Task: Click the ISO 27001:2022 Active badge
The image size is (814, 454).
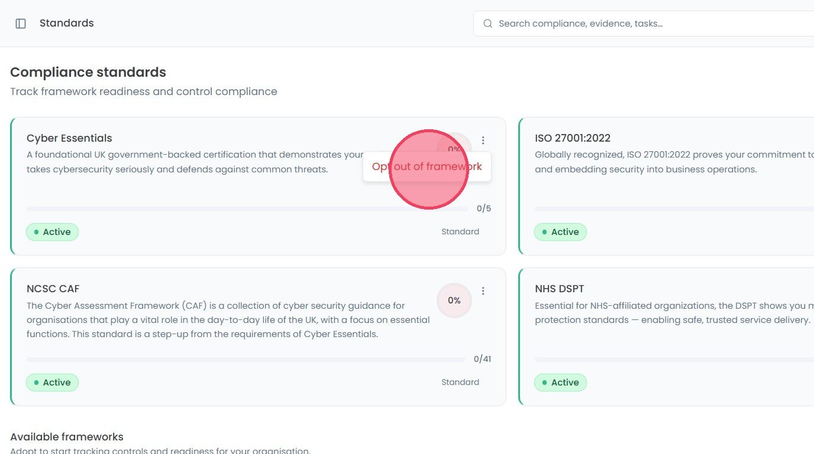Action: coord(560,232)
